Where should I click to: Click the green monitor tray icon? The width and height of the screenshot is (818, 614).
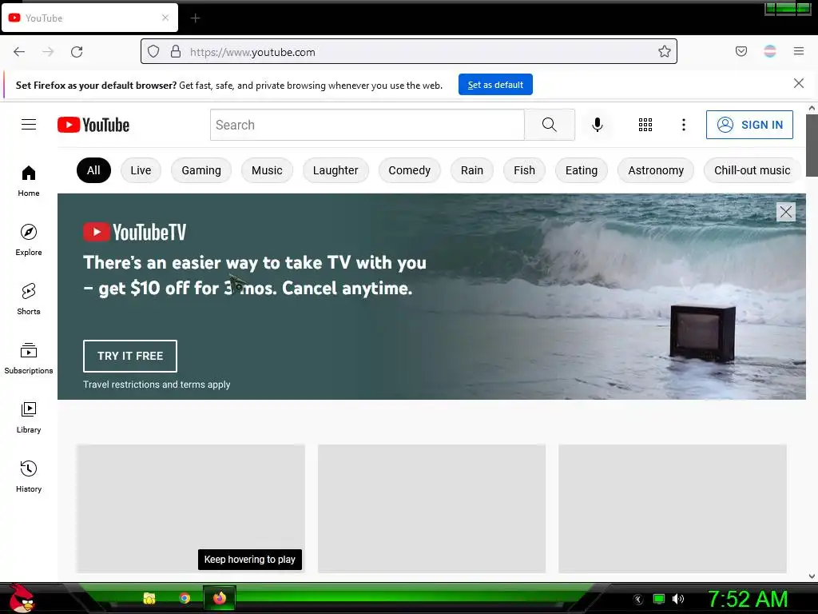tap(659, 599)
